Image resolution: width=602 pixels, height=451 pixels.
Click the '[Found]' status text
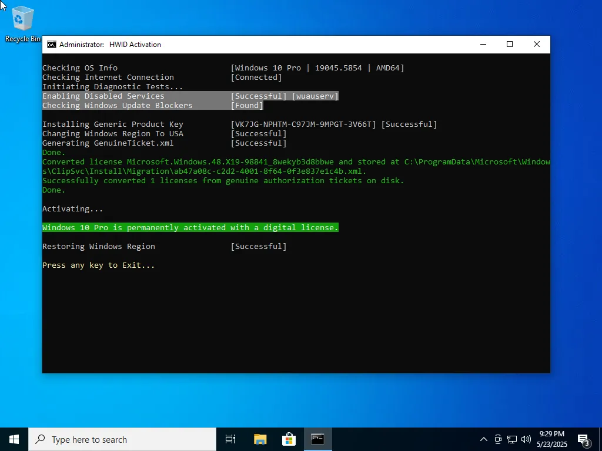click(x=247, y=106)
